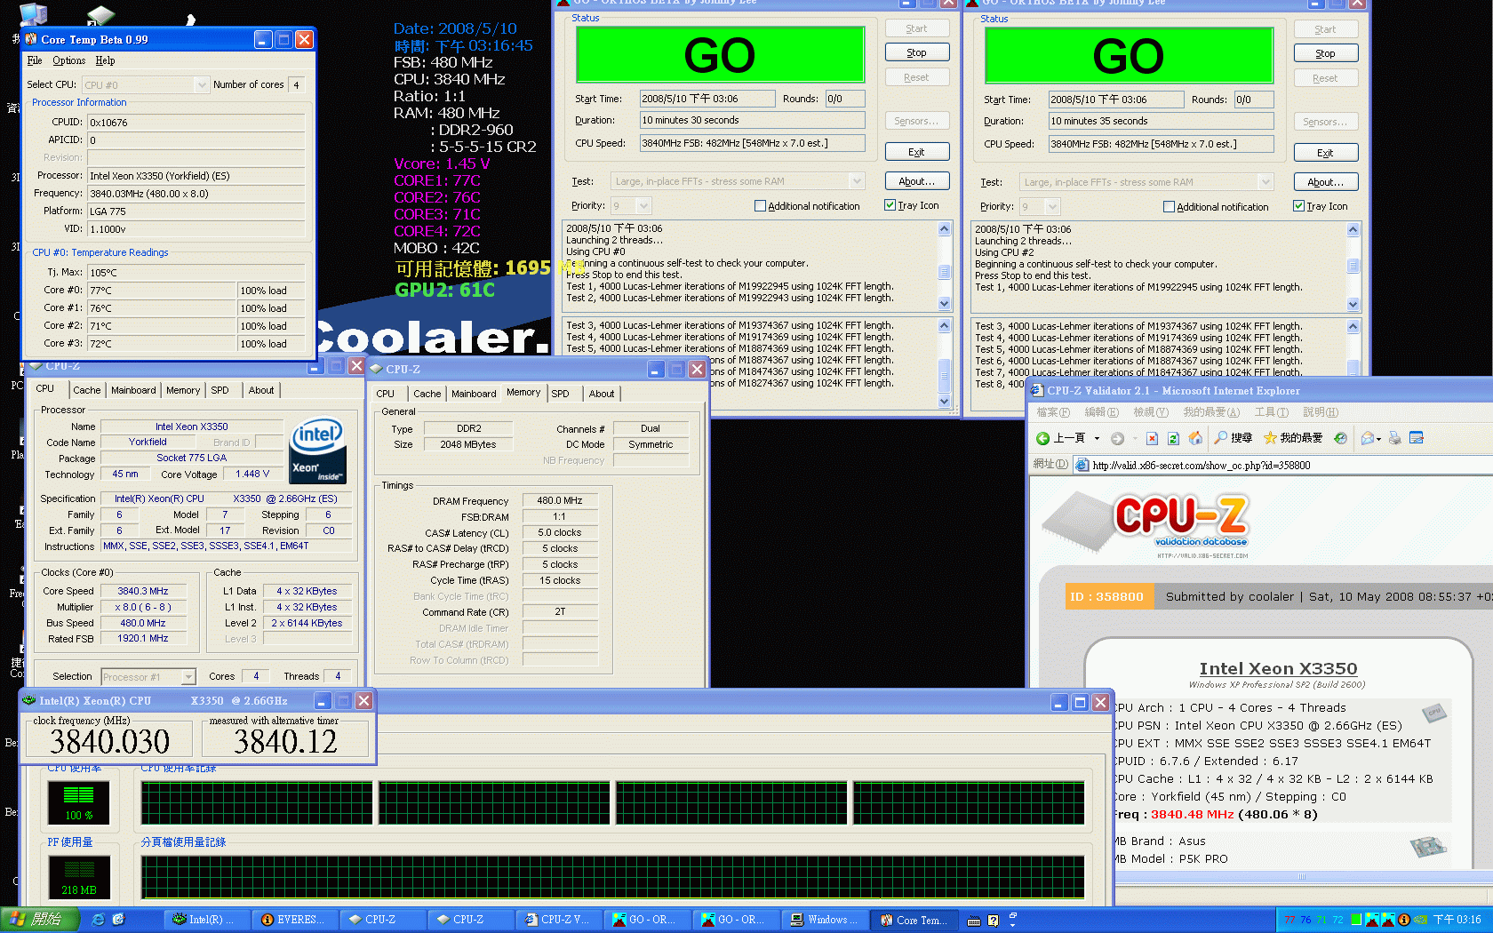1493x933 pixels.
Task: Switch to CPU-Z Validator taskbar button
Action: click(558, 920)
